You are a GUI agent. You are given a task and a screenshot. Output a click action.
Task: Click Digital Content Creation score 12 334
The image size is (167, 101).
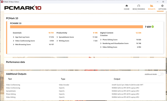tap(138, 33)
